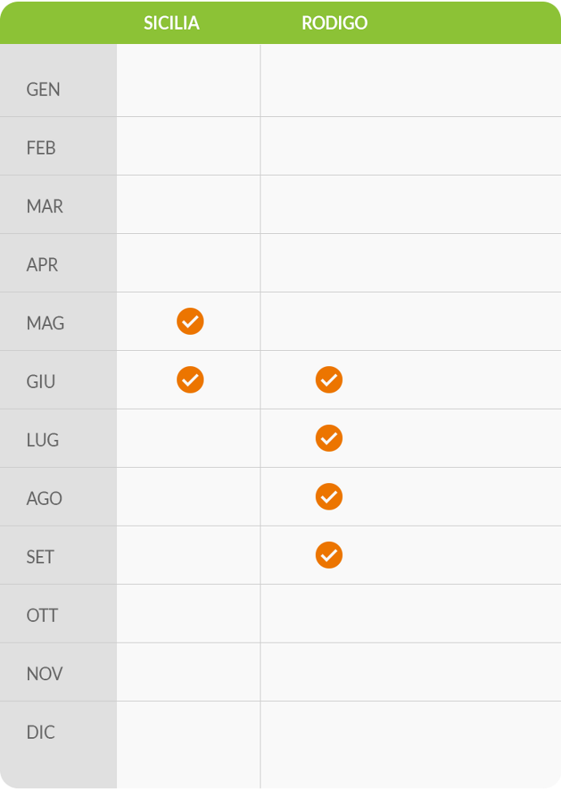Click the empty Rodigo cell for MAG
This screenshot has height=790, width=561.
tap(411, 321)
